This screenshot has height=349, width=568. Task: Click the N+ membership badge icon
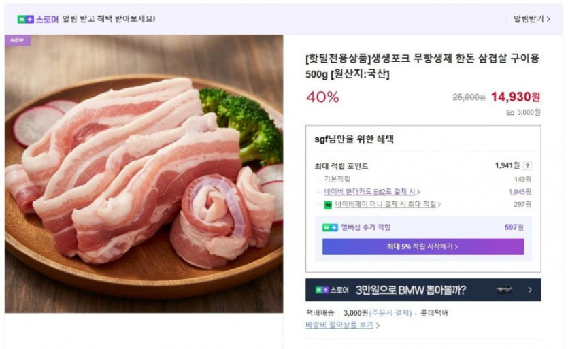330,227
